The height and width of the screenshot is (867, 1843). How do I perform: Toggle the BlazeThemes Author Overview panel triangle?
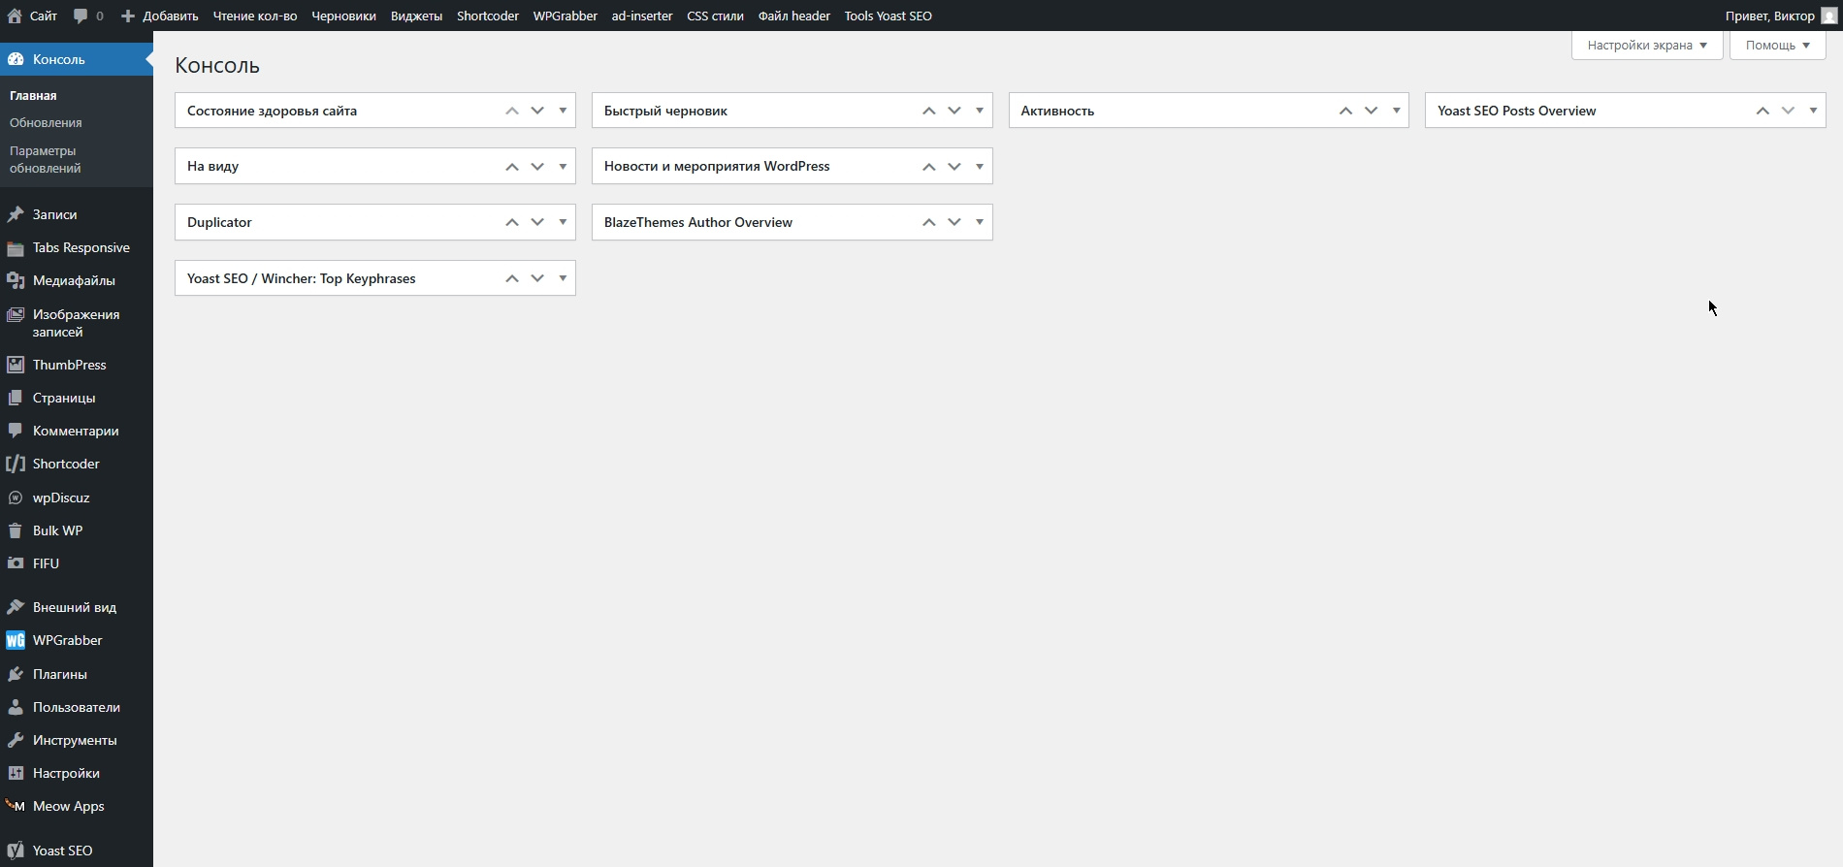click(x=980, y=222)
